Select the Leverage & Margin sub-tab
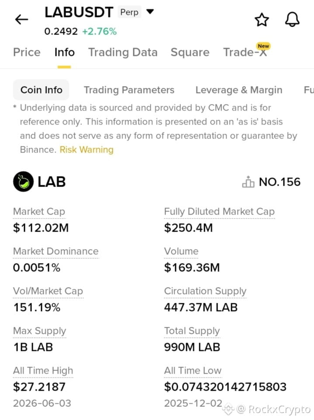 click(x=239, y=90)
